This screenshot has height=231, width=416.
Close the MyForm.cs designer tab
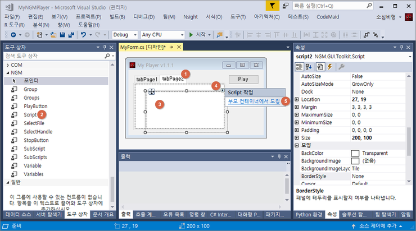coord(179,47)
